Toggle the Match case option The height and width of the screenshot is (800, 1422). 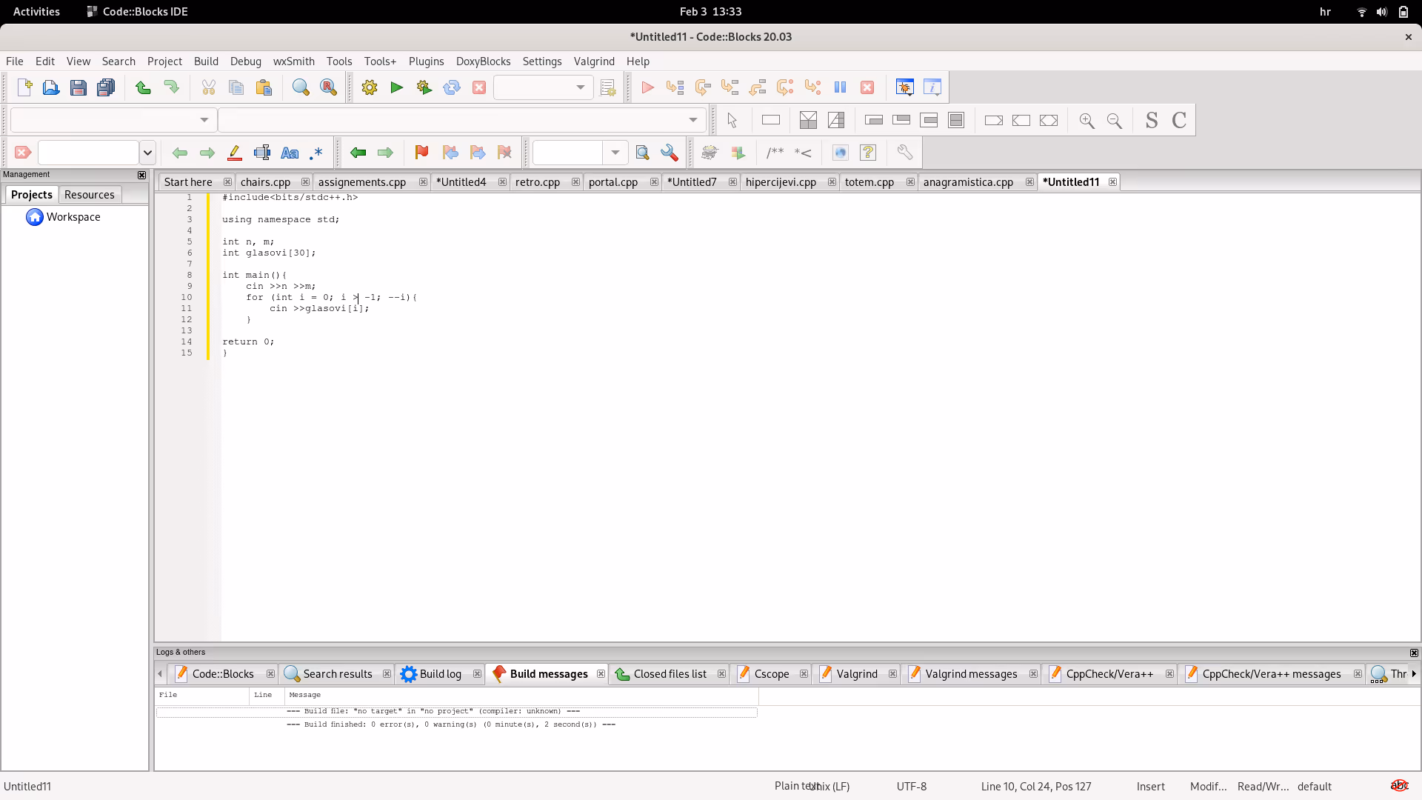[x=290, y=153]
